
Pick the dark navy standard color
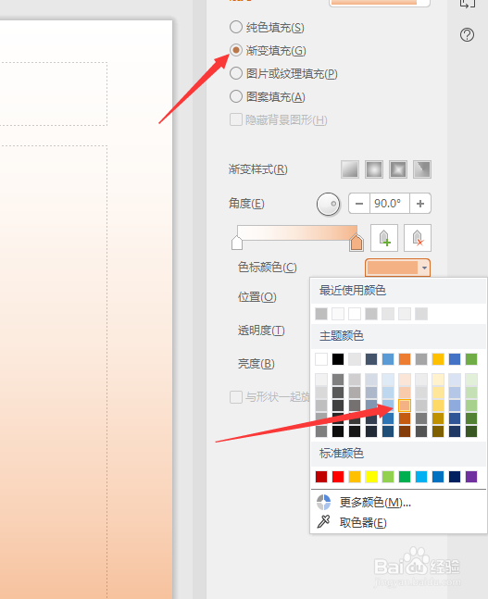point(455,477)
